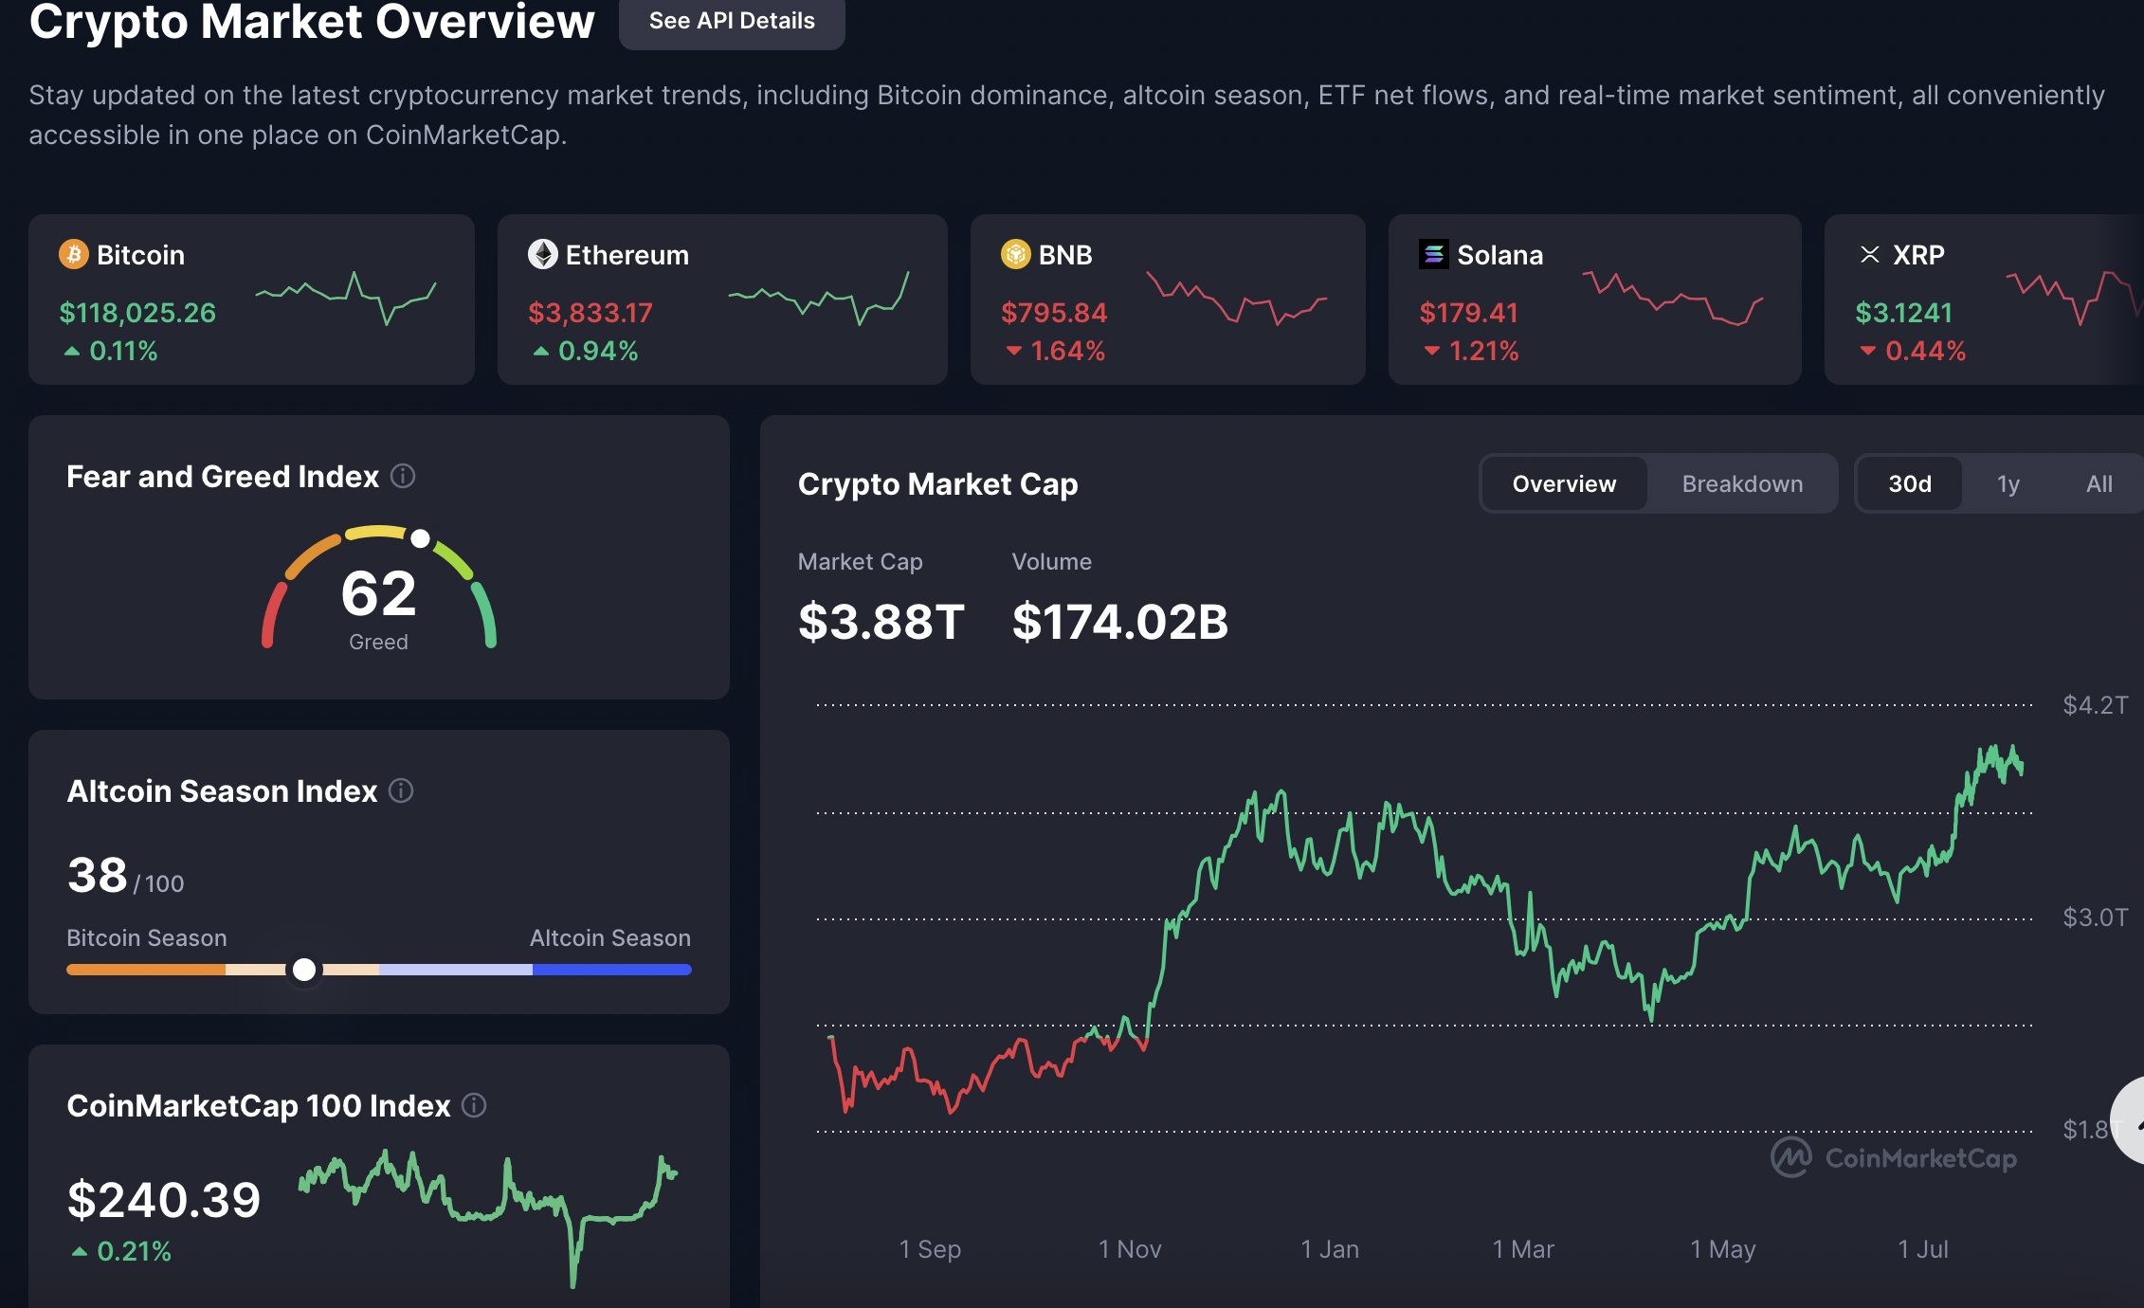This screenshot has height=1308, width=2144.
Task: Click the $4.2T y-axis label
Action: (2096, 705)
